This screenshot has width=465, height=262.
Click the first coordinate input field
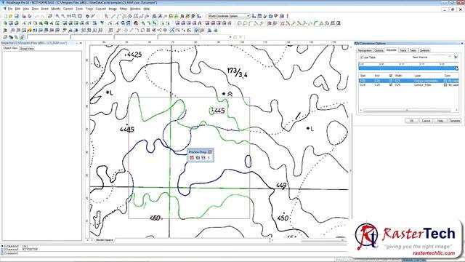[x=48, y=37]
